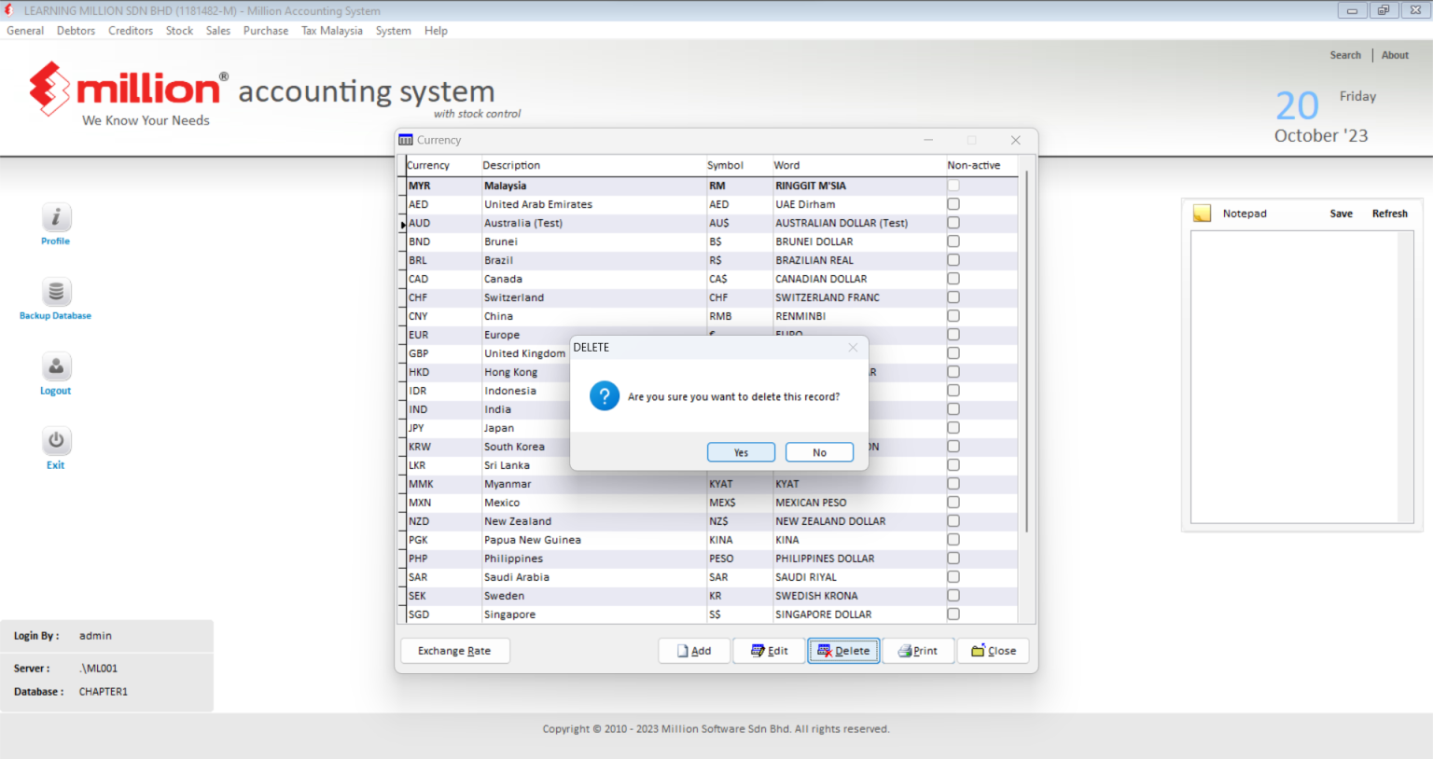Image resolution: width=1433 pixels, height=759 pixels.
Task: Click the yellow Notepad icon
Action: (x=1202, y=214)
